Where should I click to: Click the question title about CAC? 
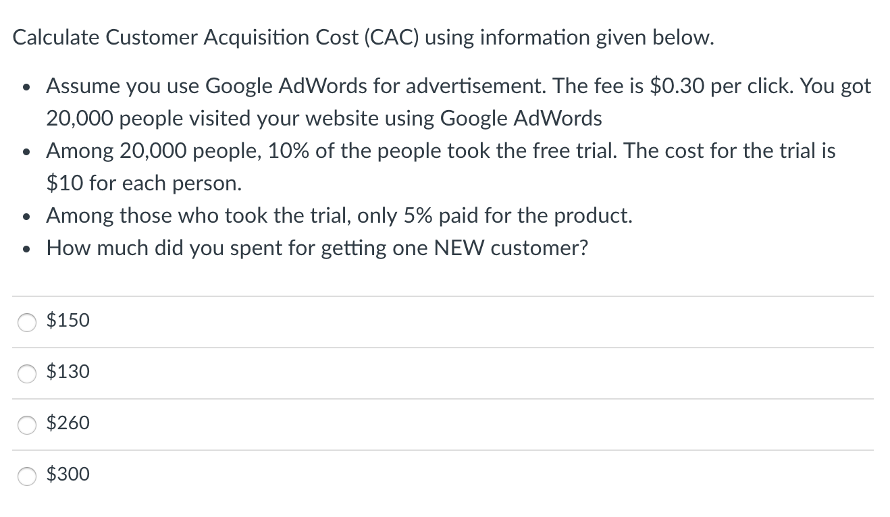pos(363,38)
